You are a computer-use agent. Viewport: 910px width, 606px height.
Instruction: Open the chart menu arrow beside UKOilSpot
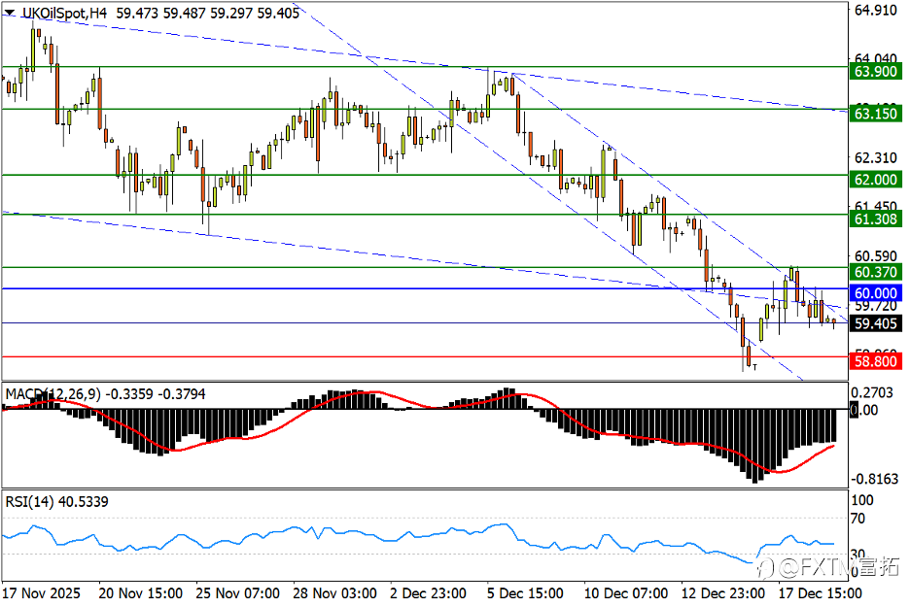coord(10,13)
